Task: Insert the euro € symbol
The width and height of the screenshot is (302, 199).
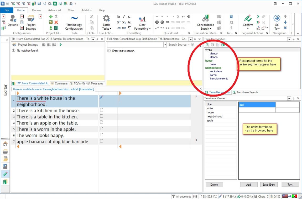Action: coord(189,17)
